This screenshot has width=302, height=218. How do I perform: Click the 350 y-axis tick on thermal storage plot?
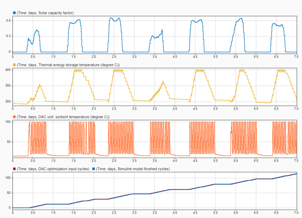pyautogui.click(x=8, y=86)
